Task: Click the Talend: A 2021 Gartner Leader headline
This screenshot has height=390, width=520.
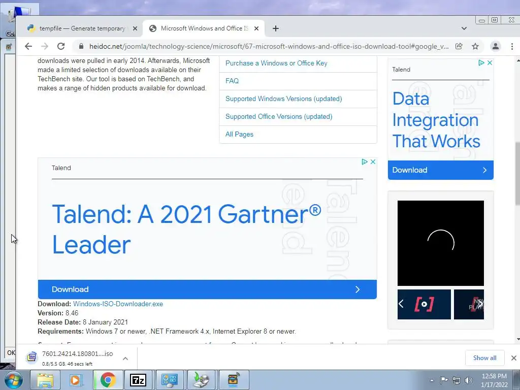Action: (186, 230)
